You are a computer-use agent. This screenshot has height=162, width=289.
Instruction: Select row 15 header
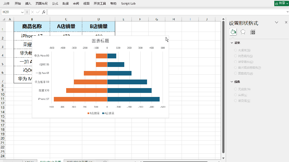(3, 116)
